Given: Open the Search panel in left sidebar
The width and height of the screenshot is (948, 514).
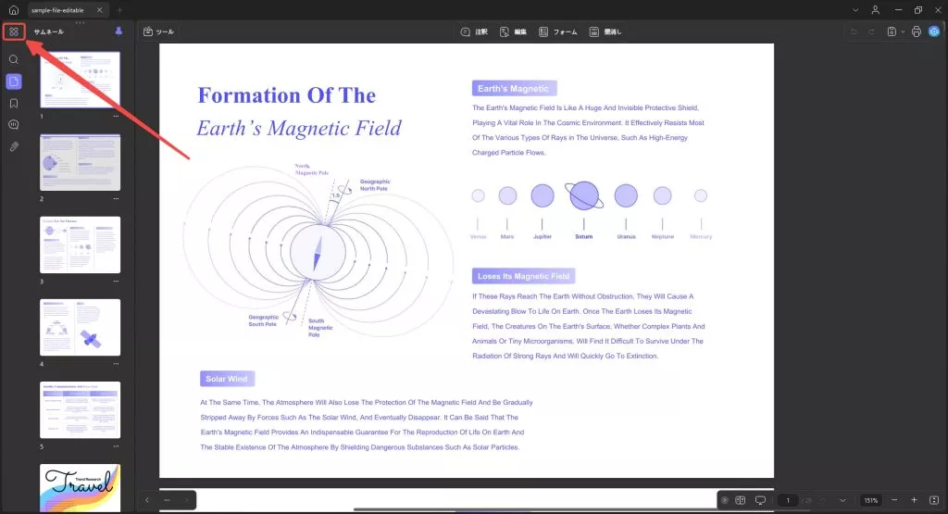Looking at the screenshot, I should (x=13, y=59).
